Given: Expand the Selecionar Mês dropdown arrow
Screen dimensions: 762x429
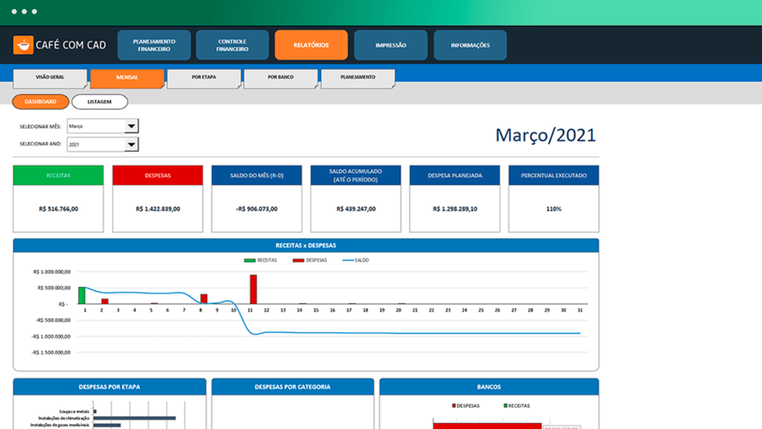Looking at the screenshot, I should coord(131,126).
